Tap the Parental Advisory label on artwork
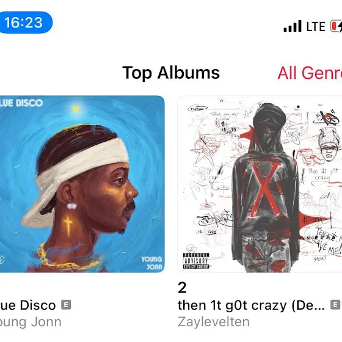The image size is (342, 342). (196, 261)
